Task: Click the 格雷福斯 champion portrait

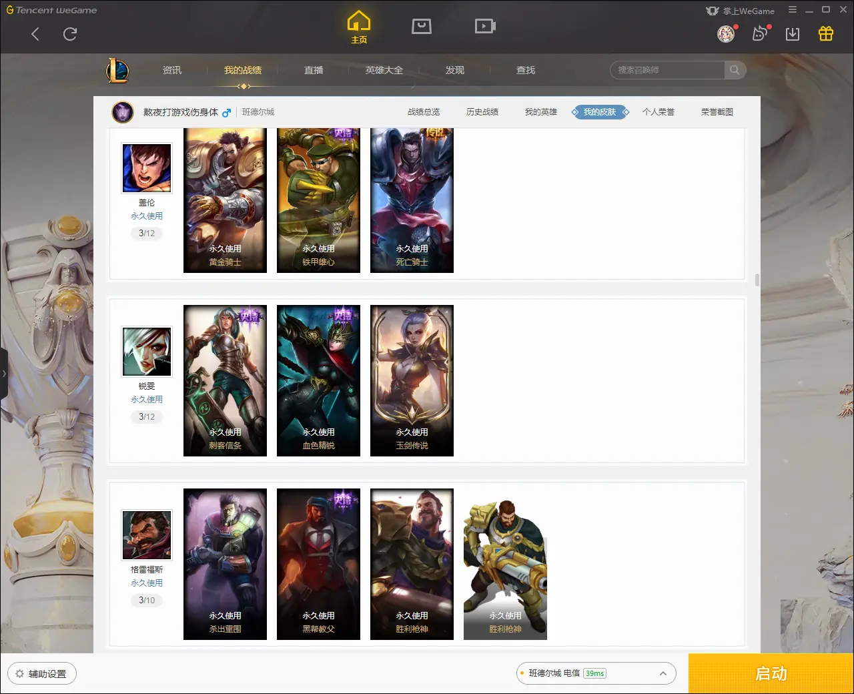Action: click(x=147, y=535)
